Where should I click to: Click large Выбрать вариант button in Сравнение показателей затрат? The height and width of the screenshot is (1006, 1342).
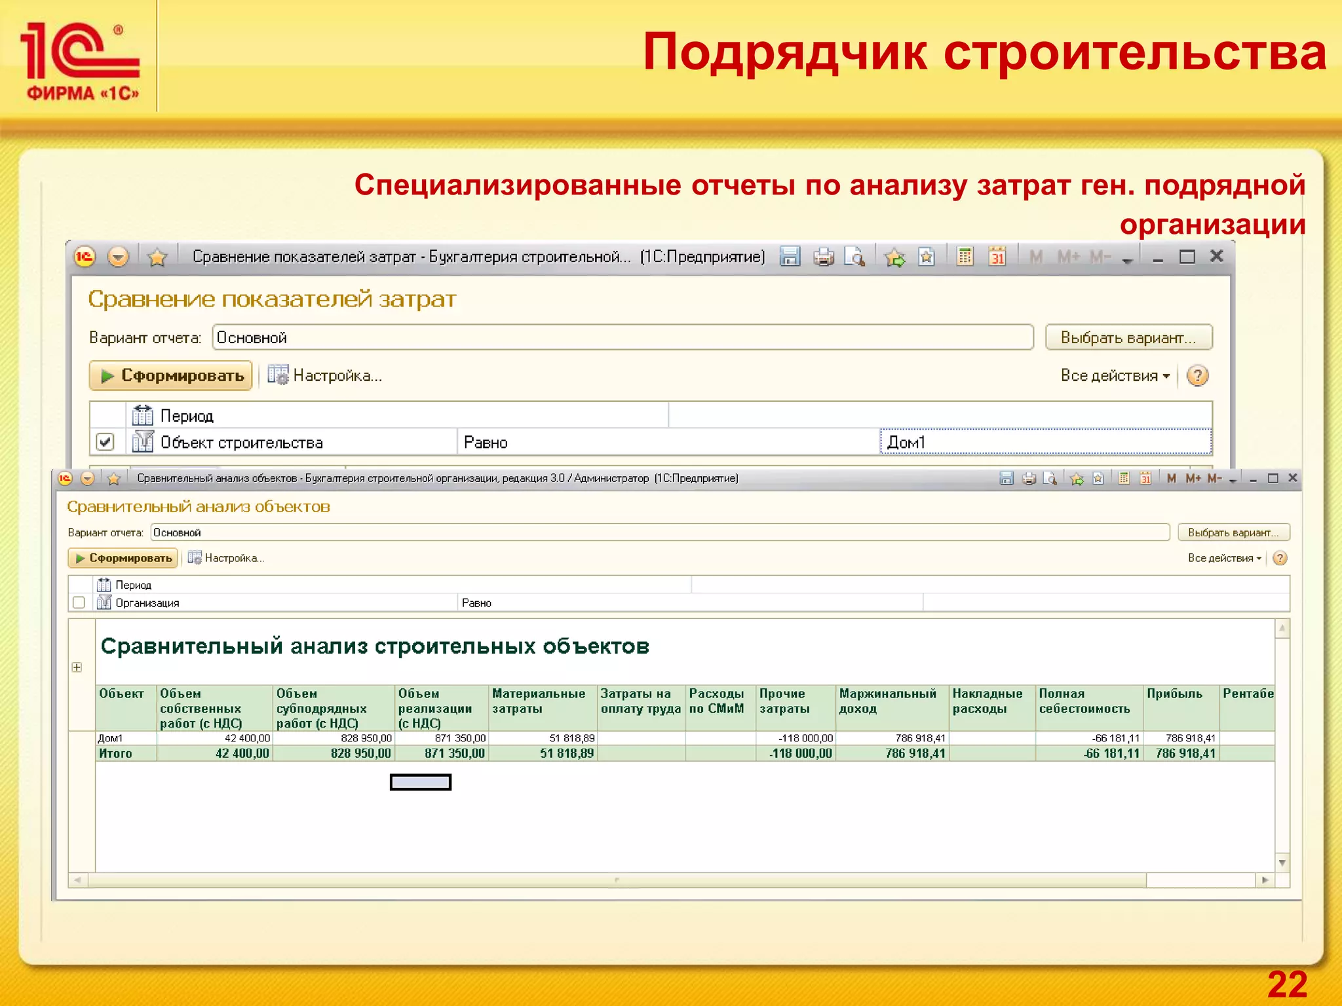pyautogui.click(x=1128, y=337)
